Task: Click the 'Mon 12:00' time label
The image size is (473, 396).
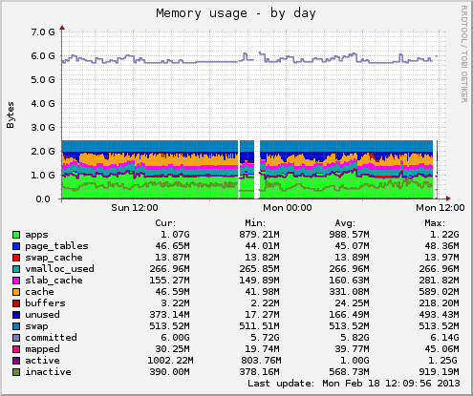Action: tap(441, 208)
